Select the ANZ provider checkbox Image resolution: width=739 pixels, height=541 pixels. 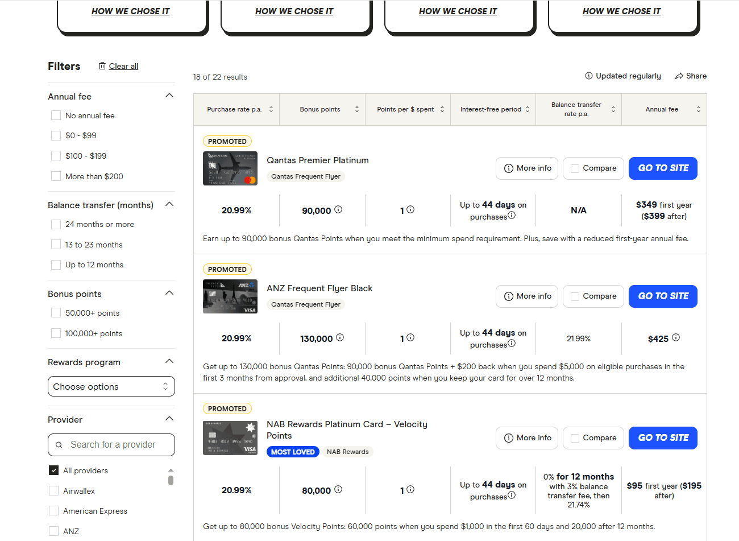tap(54, 531)
